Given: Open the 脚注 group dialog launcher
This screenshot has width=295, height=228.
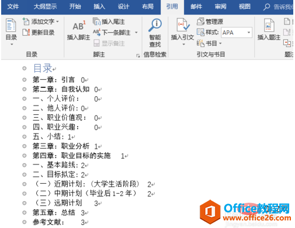Looking at the screenshot, I should click(138, 56).
